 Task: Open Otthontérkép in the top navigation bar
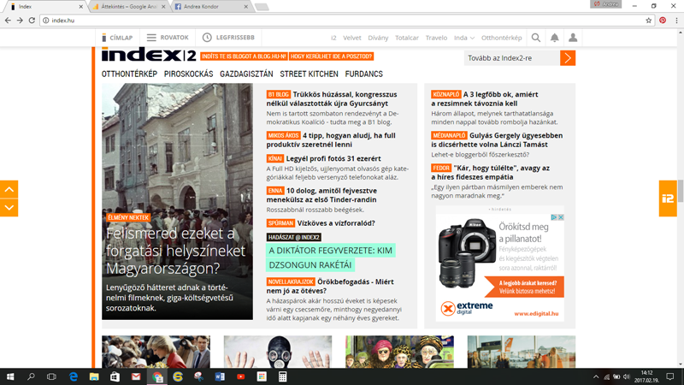point(502,38)
